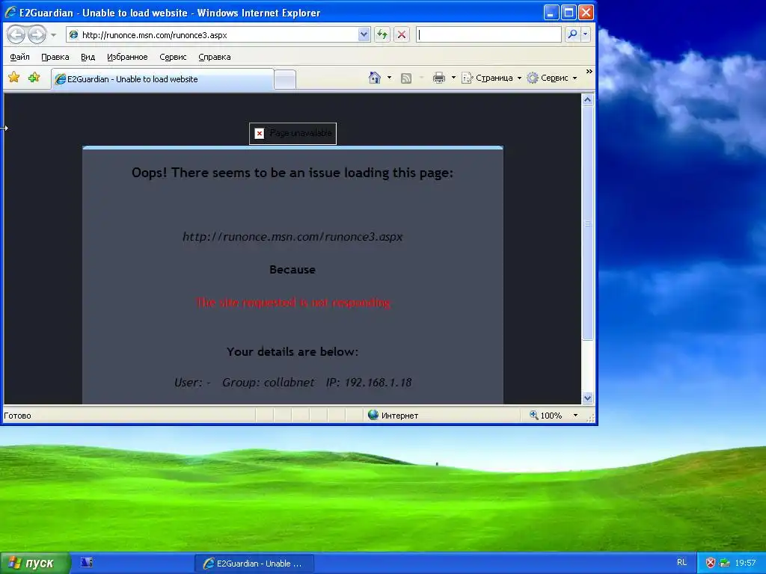Viewport: 766px width, 574px height.
Task: Click the quick launch desktop icon on taskbar
Action: pos(87,563)
